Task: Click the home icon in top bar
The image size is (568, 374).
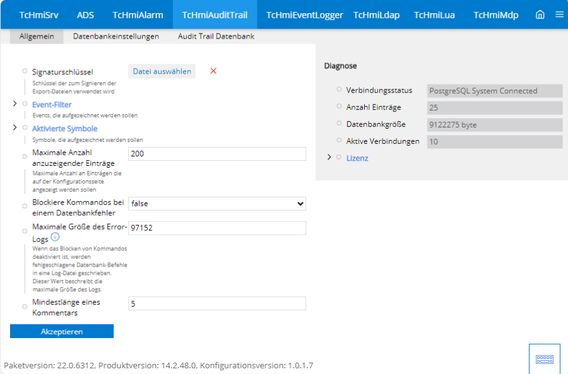Action: (x=540, y=15)
